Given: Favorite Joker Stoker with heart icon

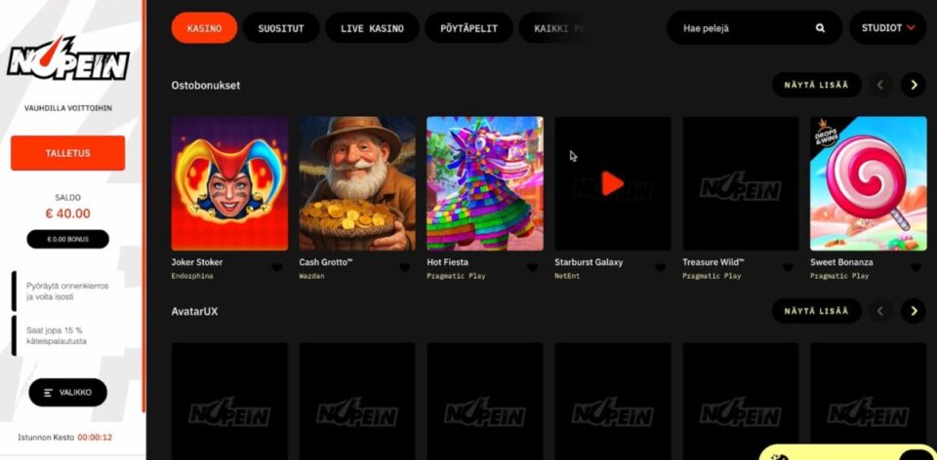Looking at the screenshot, I should point(277,268).
